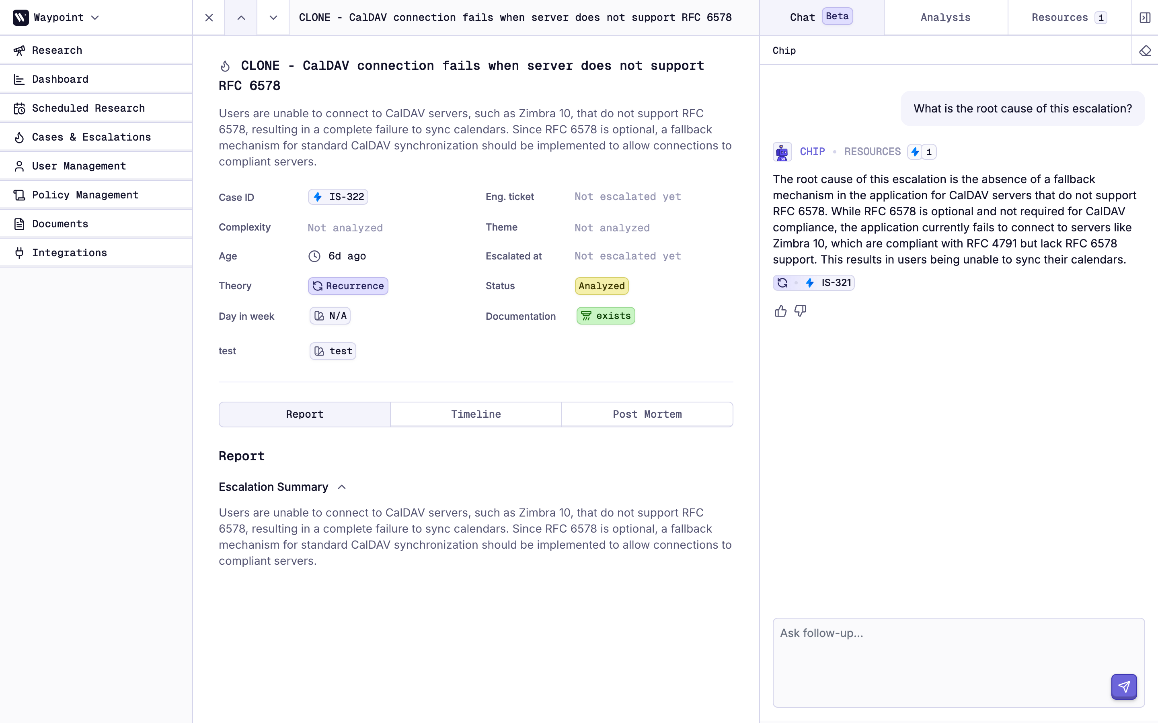Click the Analyzed status badge

click(x=602, y=286)
